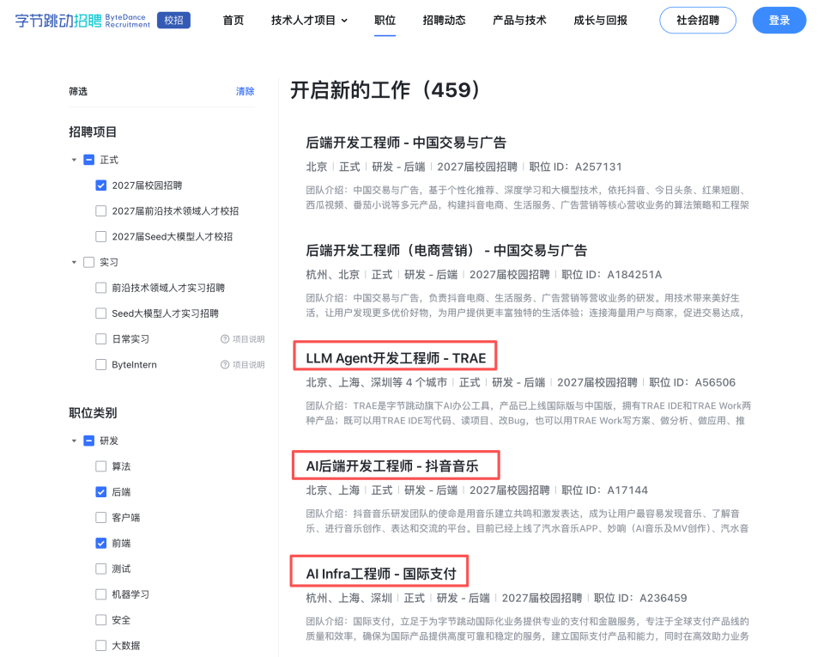The width and height of the screenshot is (824, 657).
Task: Check 前沿技术领域人才实习招聘 checkbox
Action: [x=101, y=288]
